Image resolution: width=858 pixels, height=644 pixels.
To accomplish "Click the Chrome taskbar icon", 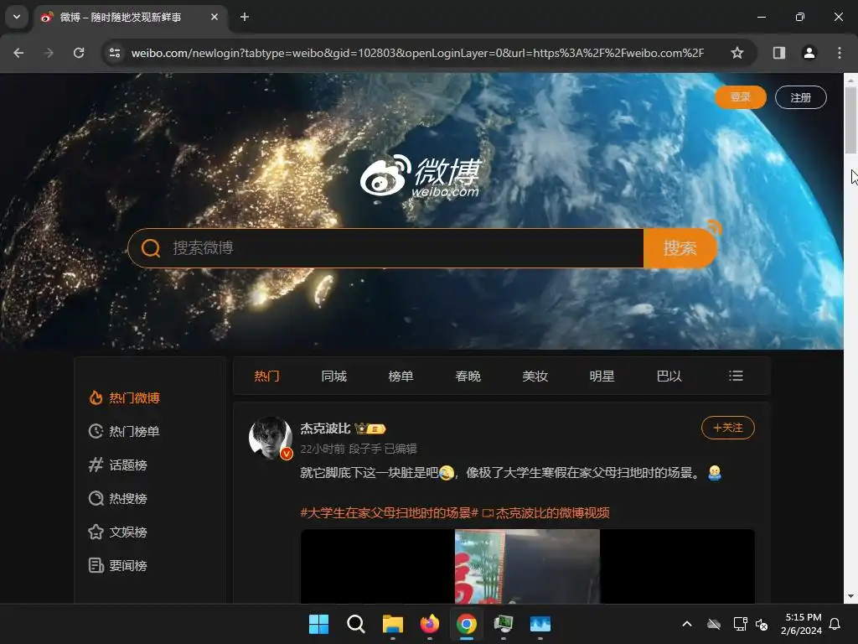I will [466, 624].
